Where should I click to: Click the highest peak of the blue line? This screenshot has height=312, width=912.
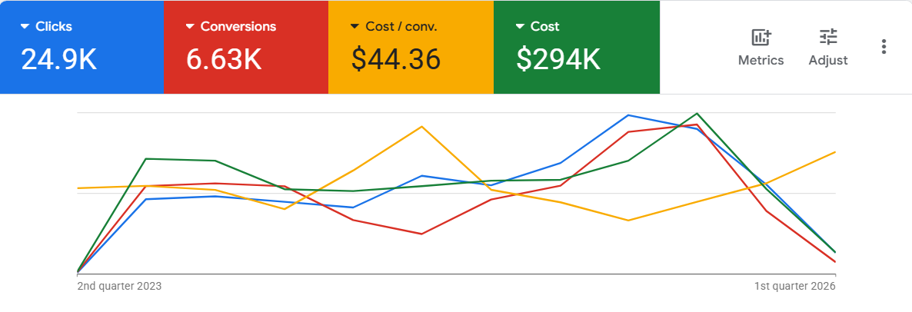[629, 115]
